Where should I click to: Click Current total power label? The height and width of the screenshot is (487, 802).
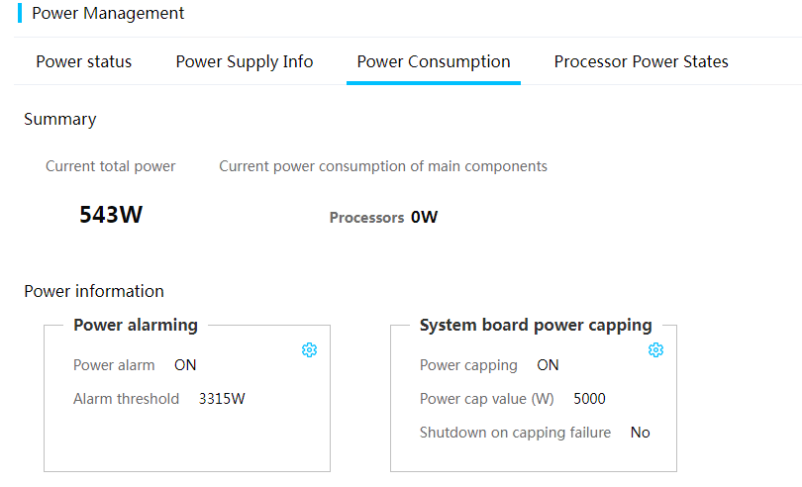(111, 166)
